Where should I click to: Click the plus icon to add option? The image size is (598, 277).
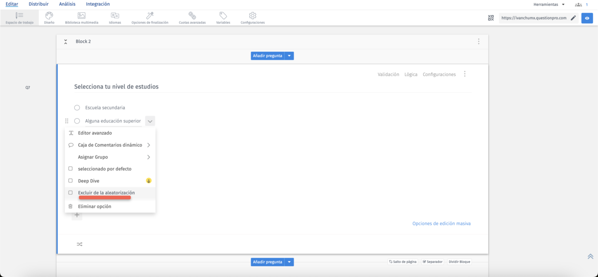[77, 215]
